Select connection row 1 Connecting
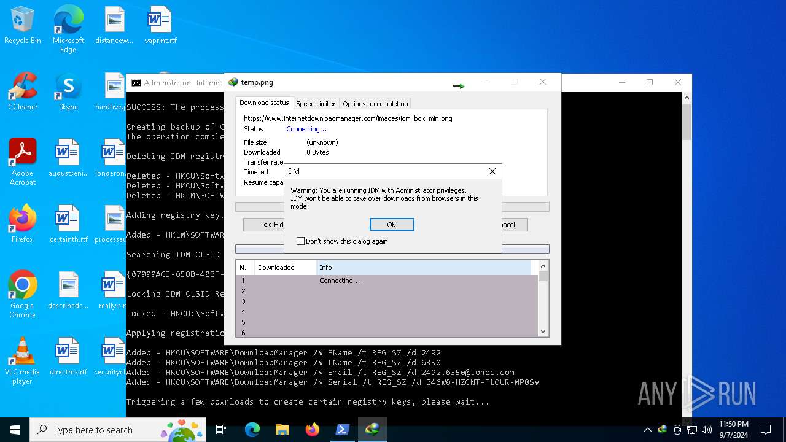Image resolution: width=786 pixels, height=442 pixels. click(x=387, y=281)
